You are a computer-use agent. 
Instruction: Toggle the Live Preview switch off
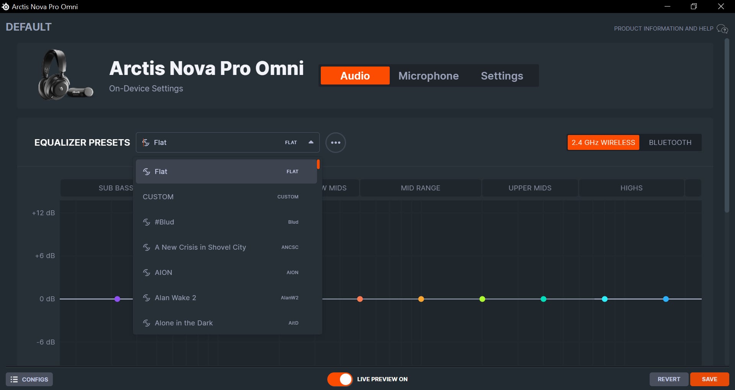340,379
